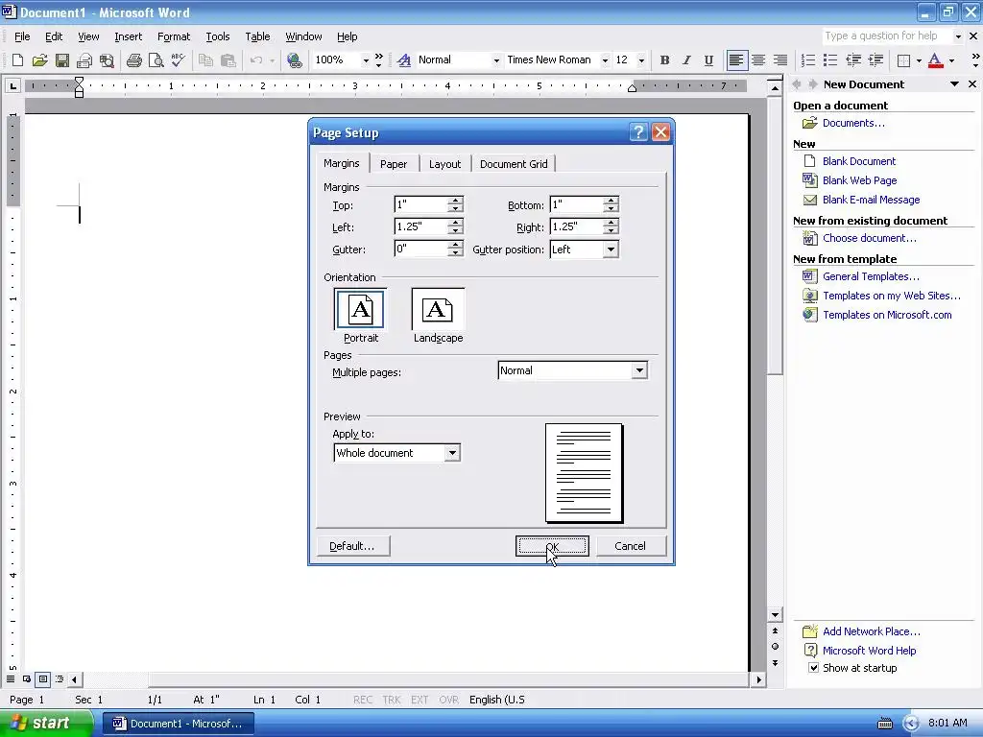Click the Insert Hyperlink globe icon
The height and width of the screenshot is (737, 983).
coord(294,60)
